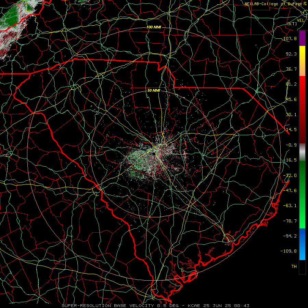The width and height of the screenshot is (308, 308).
Task: Click the [KT] units label
Action: click(x=292, y=24)
